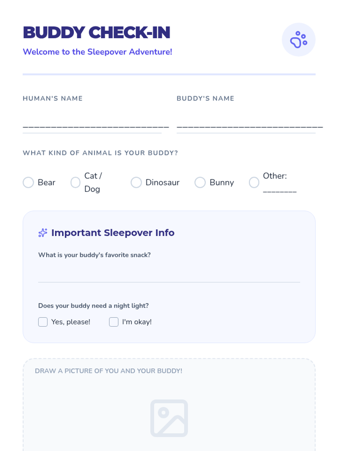Click the "Welcome to the Sleepover Adventure!" subtitle
This screenshot has height=451, width=338.
pyautogui.click(x=97, y=52)
